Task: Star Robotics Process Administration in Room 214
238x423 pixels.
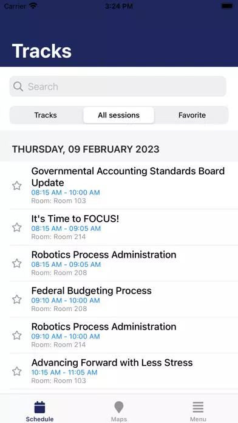Action: tap(17, 335)
